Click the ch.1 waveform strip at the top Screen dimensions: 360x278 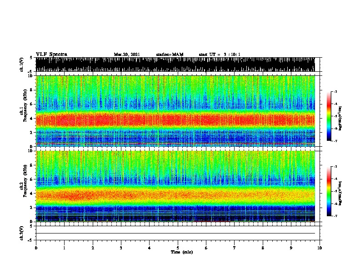tap(175, 65)
